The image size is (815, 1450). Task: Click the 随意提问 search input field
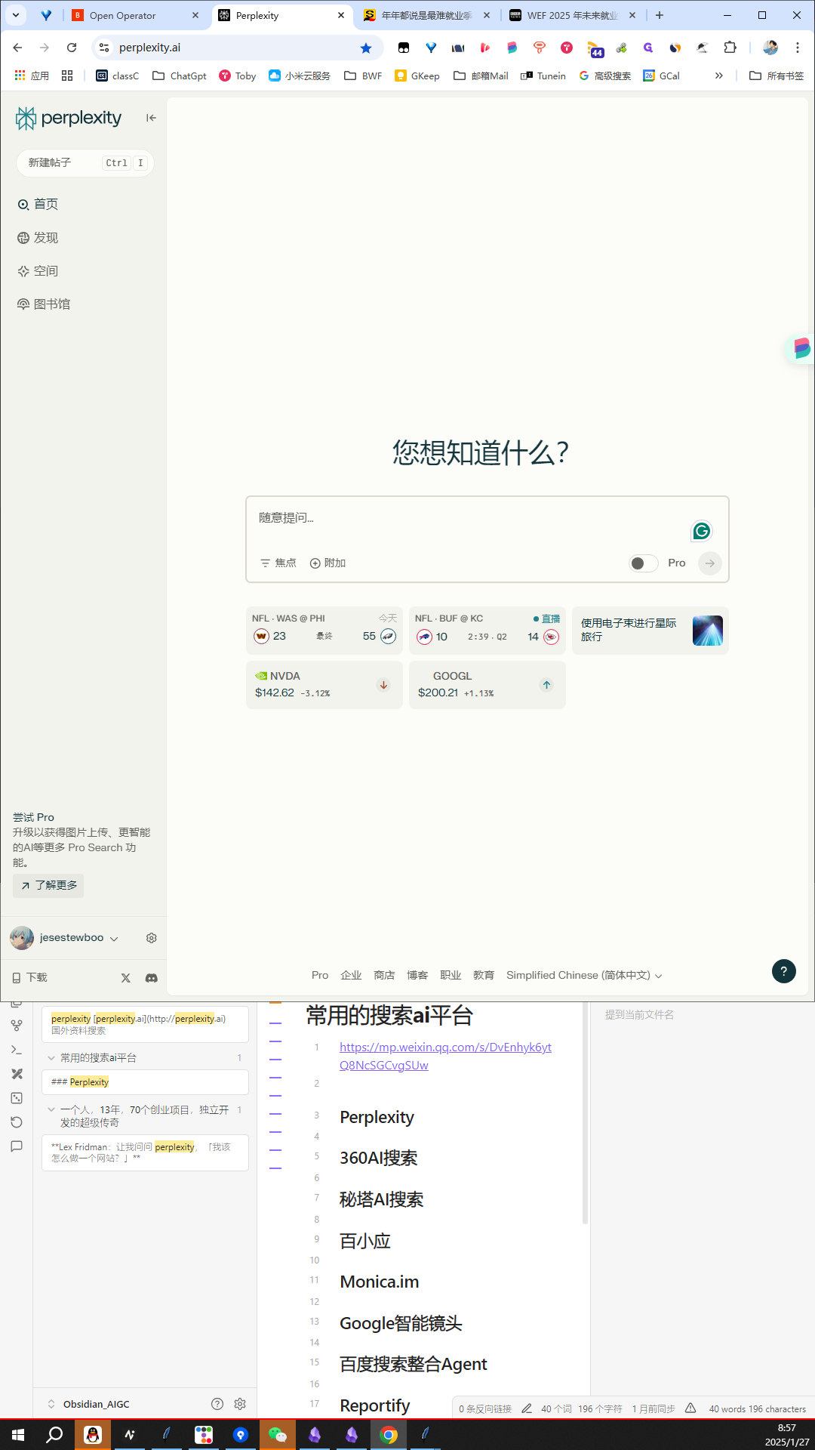pyautogui.click(x=468, y=518)
